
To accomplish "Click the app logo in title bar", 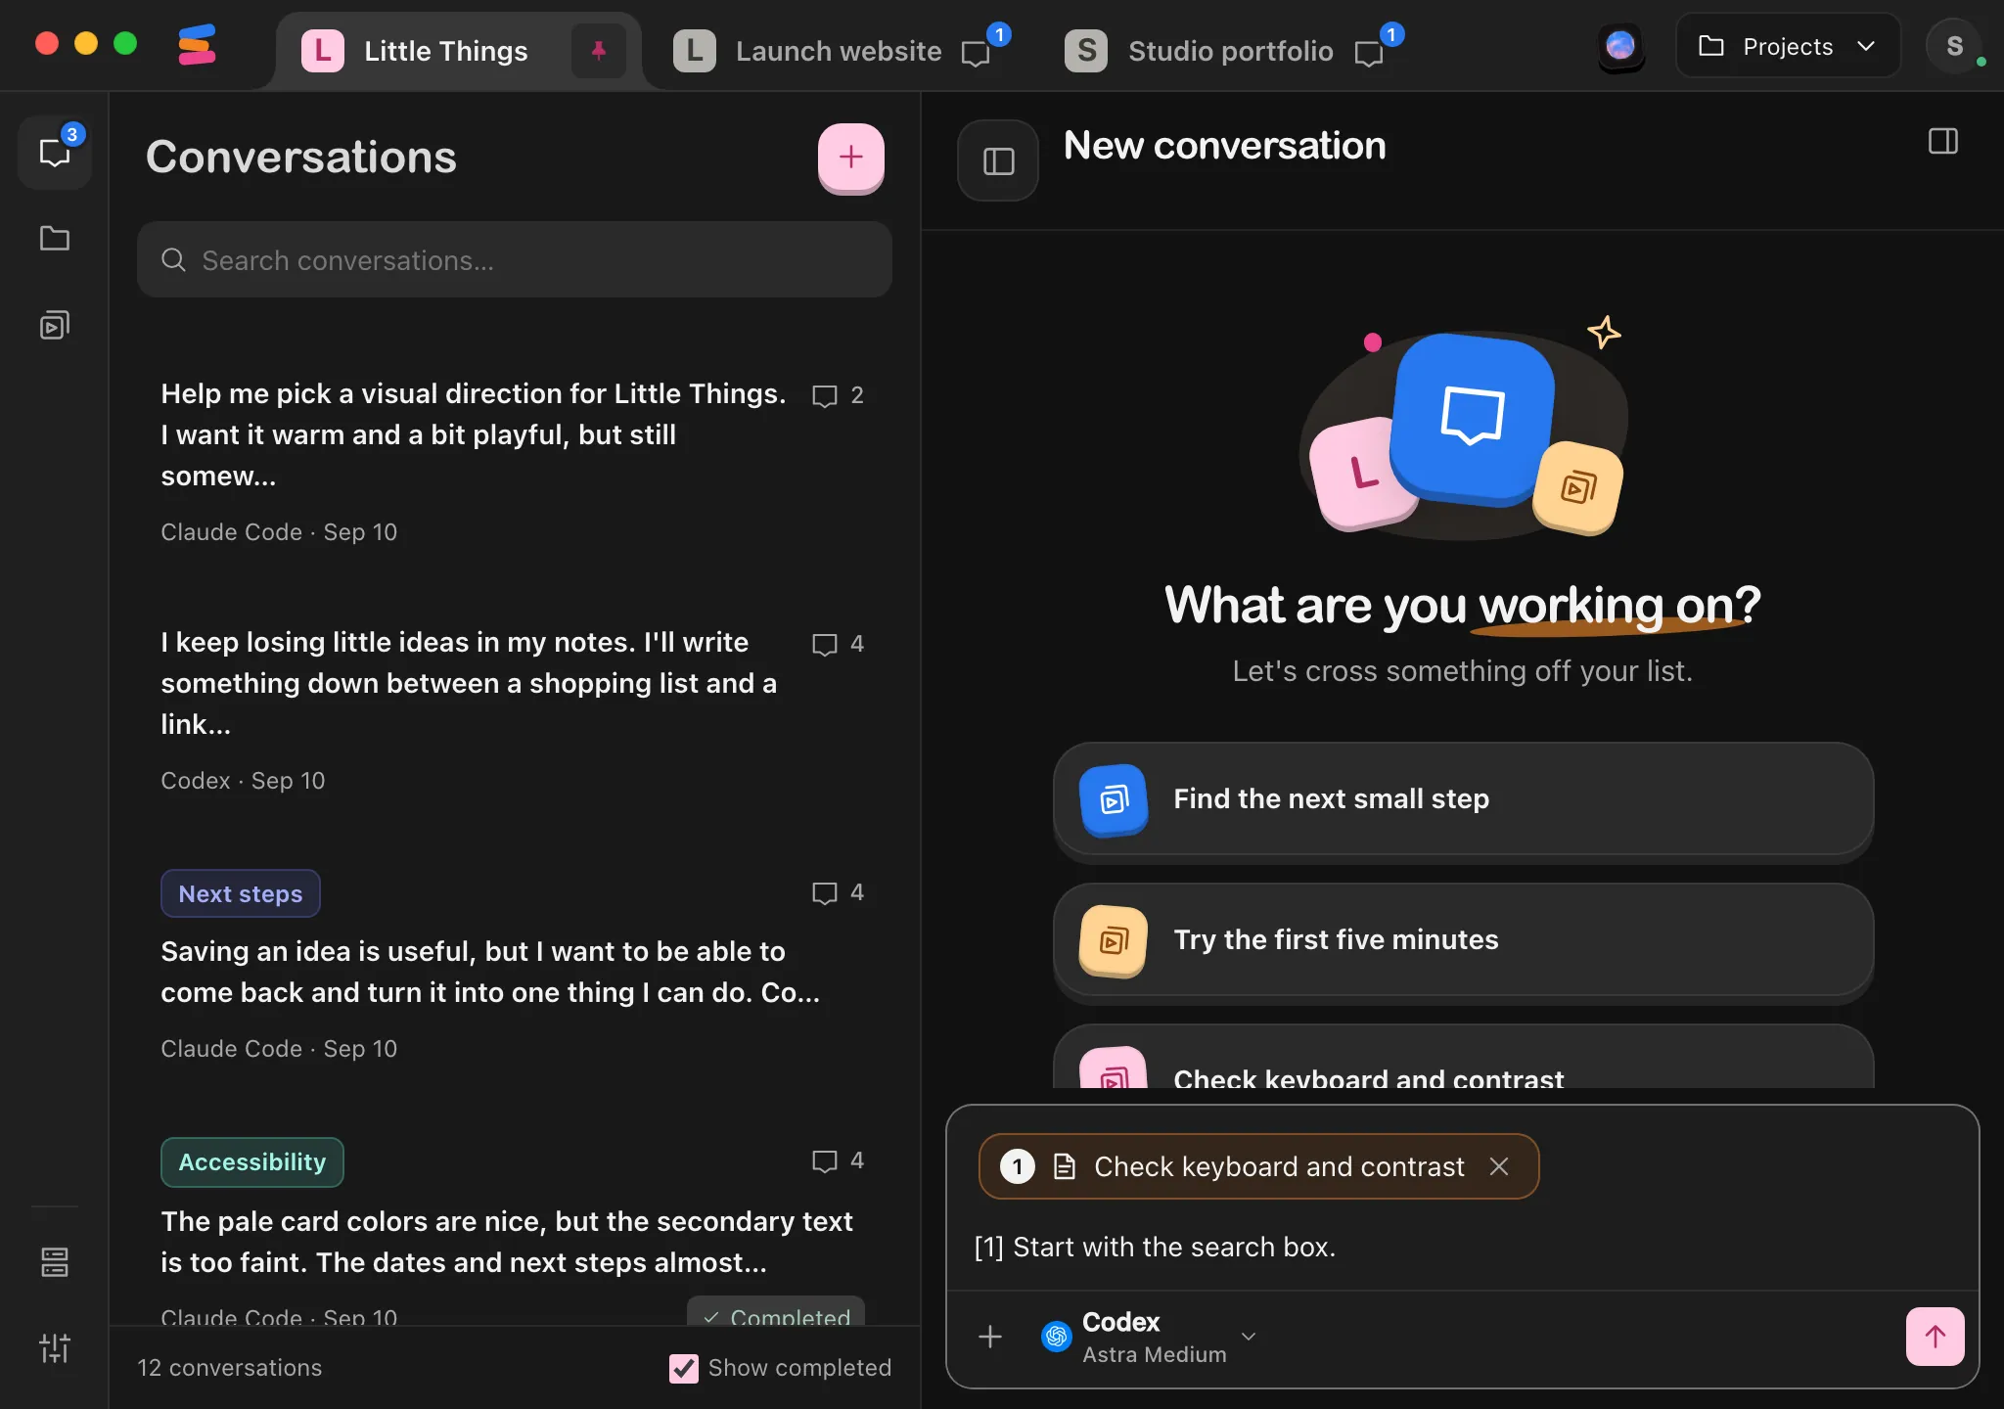I will tap(197, 46).
